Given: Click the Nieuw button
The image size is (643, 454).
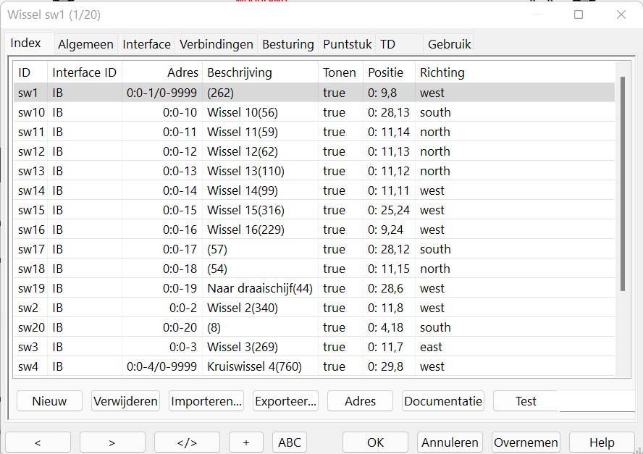Looking at the screenshot, I should point(49,401).
